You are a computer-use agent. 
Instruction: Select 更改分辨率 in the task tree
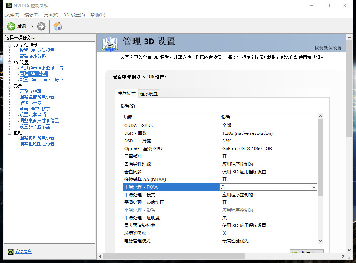[30, 91]
